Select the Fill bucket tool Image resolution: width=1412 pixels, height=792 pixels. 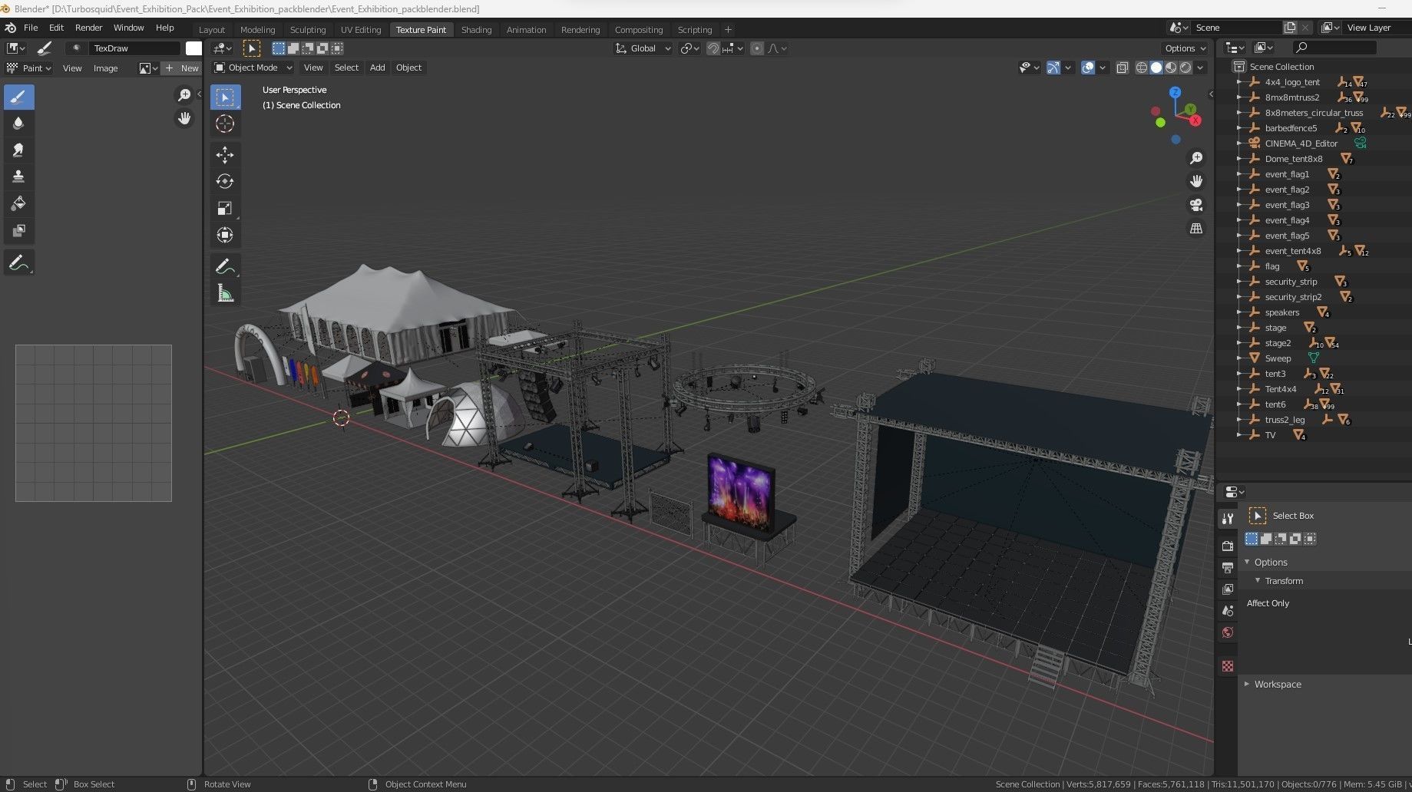pyautogui.click(x=18, y=204)
